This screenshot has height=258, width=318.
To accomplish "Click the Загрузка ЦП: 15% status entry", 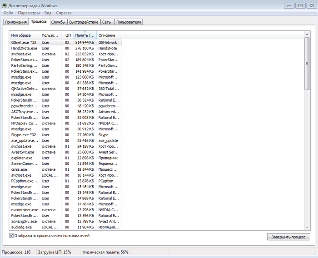I will (x=55, y=252).
